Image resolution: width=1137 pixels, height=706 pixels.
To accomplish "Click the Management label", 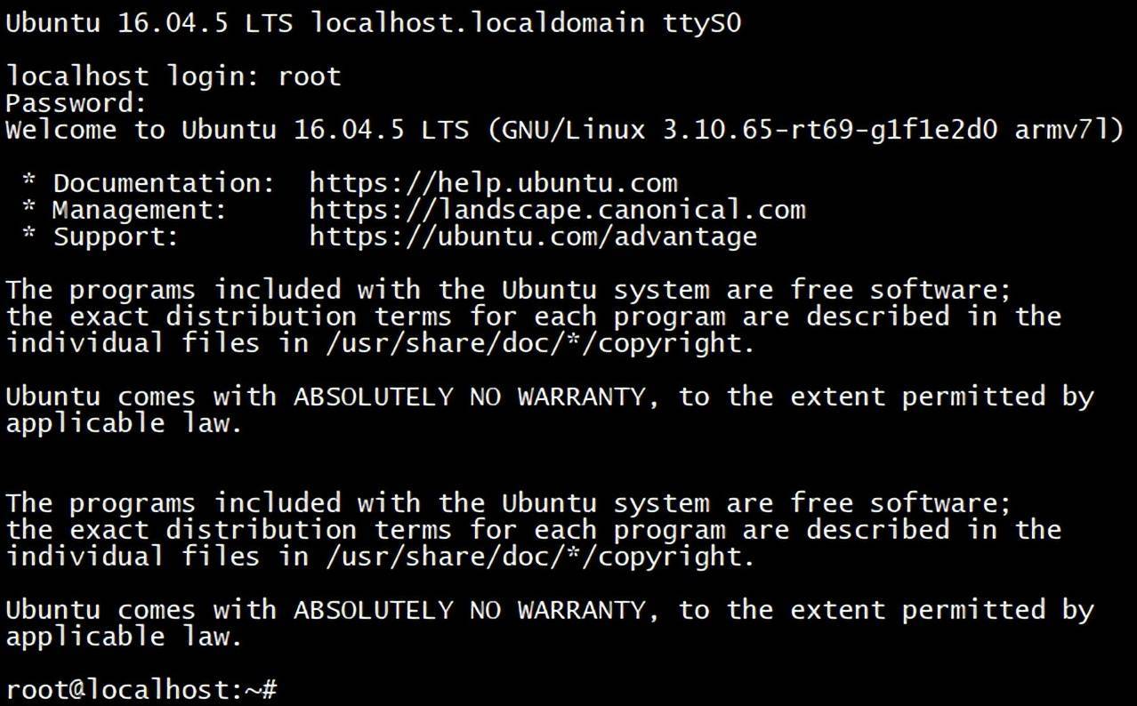I will pyautogui.click(x=140, y=211).
